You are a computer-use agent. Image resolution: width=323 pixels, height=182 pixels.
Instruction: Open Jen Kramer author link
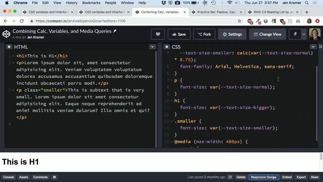click(36, 37)
